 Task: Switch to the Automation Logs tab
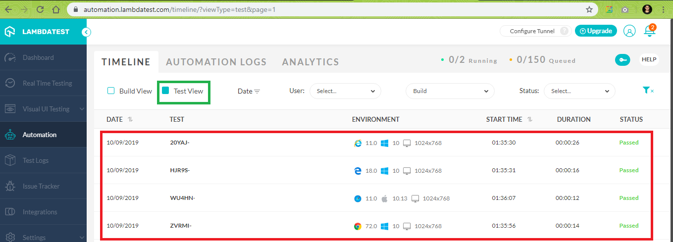[x=216, y=62]
